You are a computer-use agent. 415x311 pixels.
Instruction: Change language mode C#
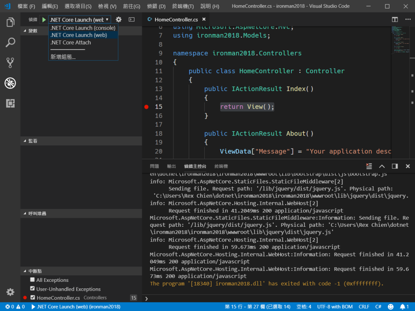pyautogui.click(x=378, y=307)
